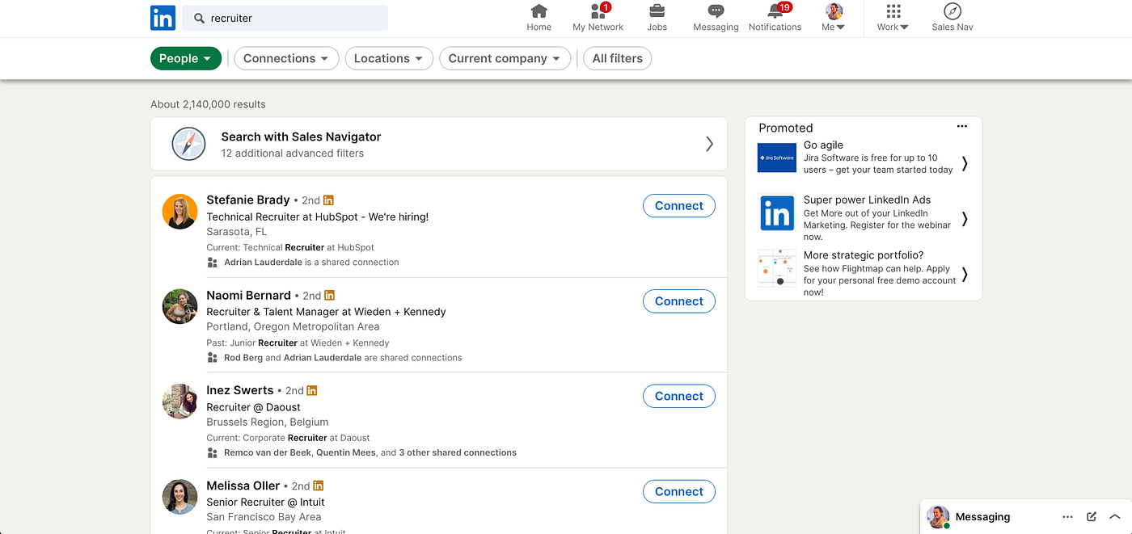Open the Me profile menu

[x=834, y=18]
